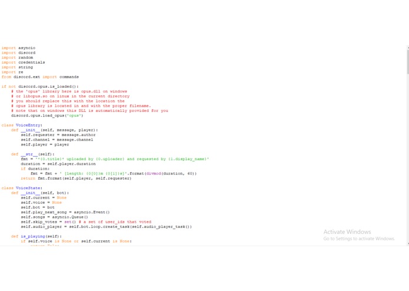The width and height of the screenshot is (409, 291).
Task: Click "if self.voice is None or self.current" line
Action: 76,241
